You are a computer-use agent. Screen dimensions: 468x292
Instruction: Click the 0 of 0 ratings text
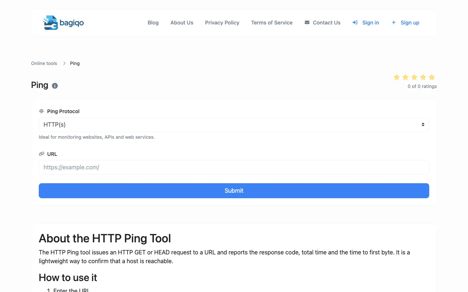pyautogui.click(x=422, y=87)
